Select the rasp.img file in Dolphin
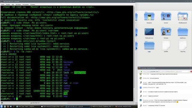Screen dimensions: 192x108 [183, 46]
